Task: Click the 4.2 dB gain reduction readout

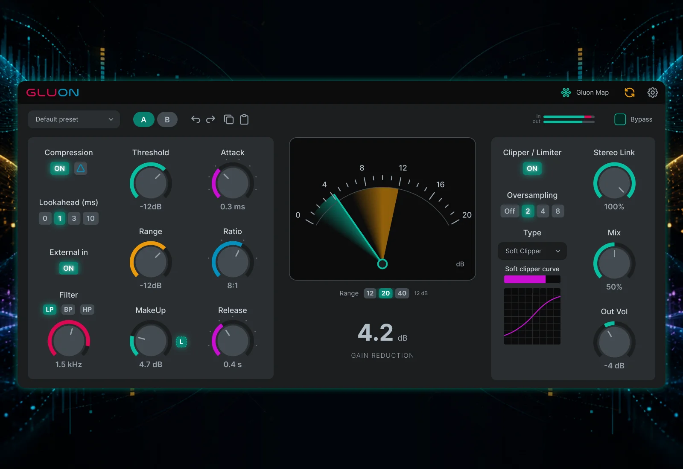Action: pyautogui.click(x=382, y=333)
